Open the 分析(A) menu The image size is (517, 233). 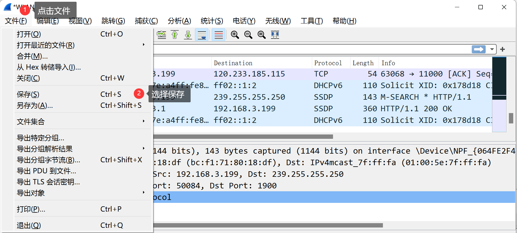(x=179, y=21)
